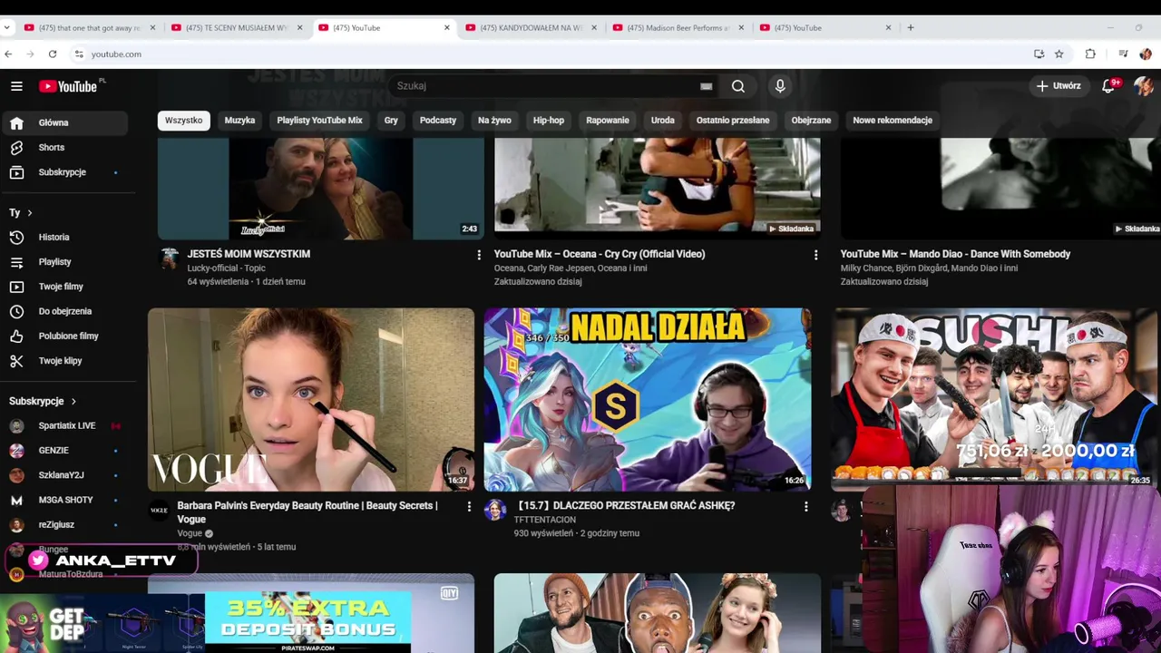
Task: Open a new browser tab
Action: click(x=911, y=27)
